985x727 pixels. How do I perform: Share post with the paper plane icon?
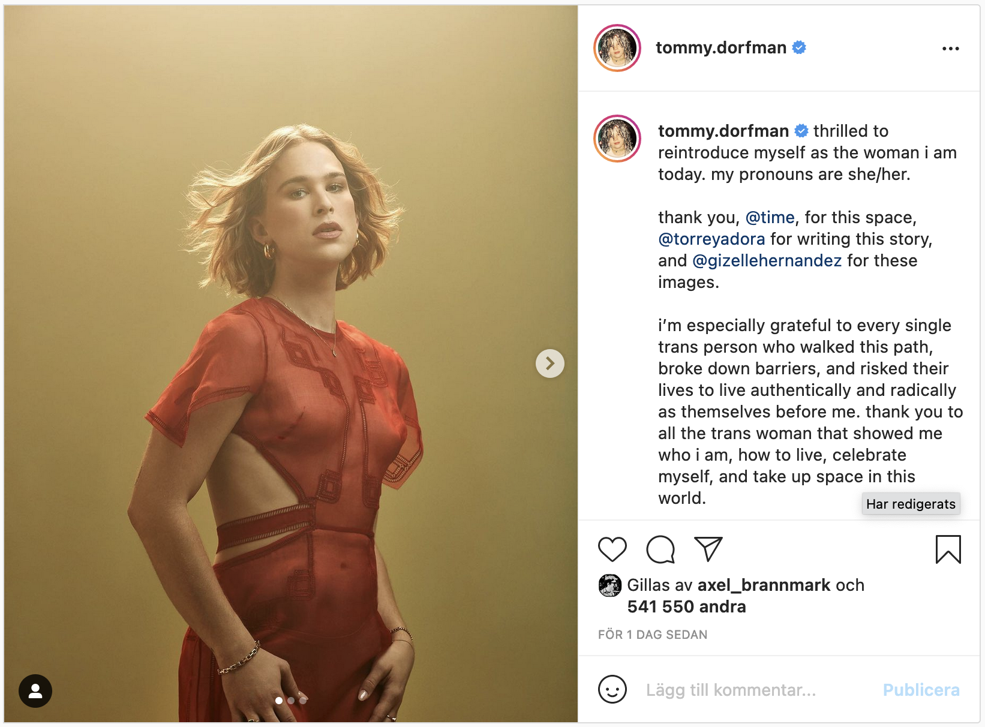[708, 549]
